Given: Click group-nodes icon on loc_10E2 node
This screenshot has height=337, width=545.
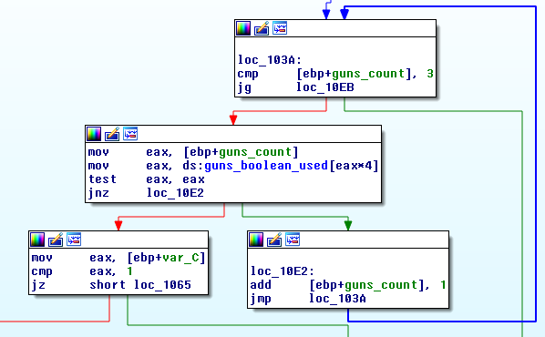Looking at the screenshot, I should click(293, 240).
